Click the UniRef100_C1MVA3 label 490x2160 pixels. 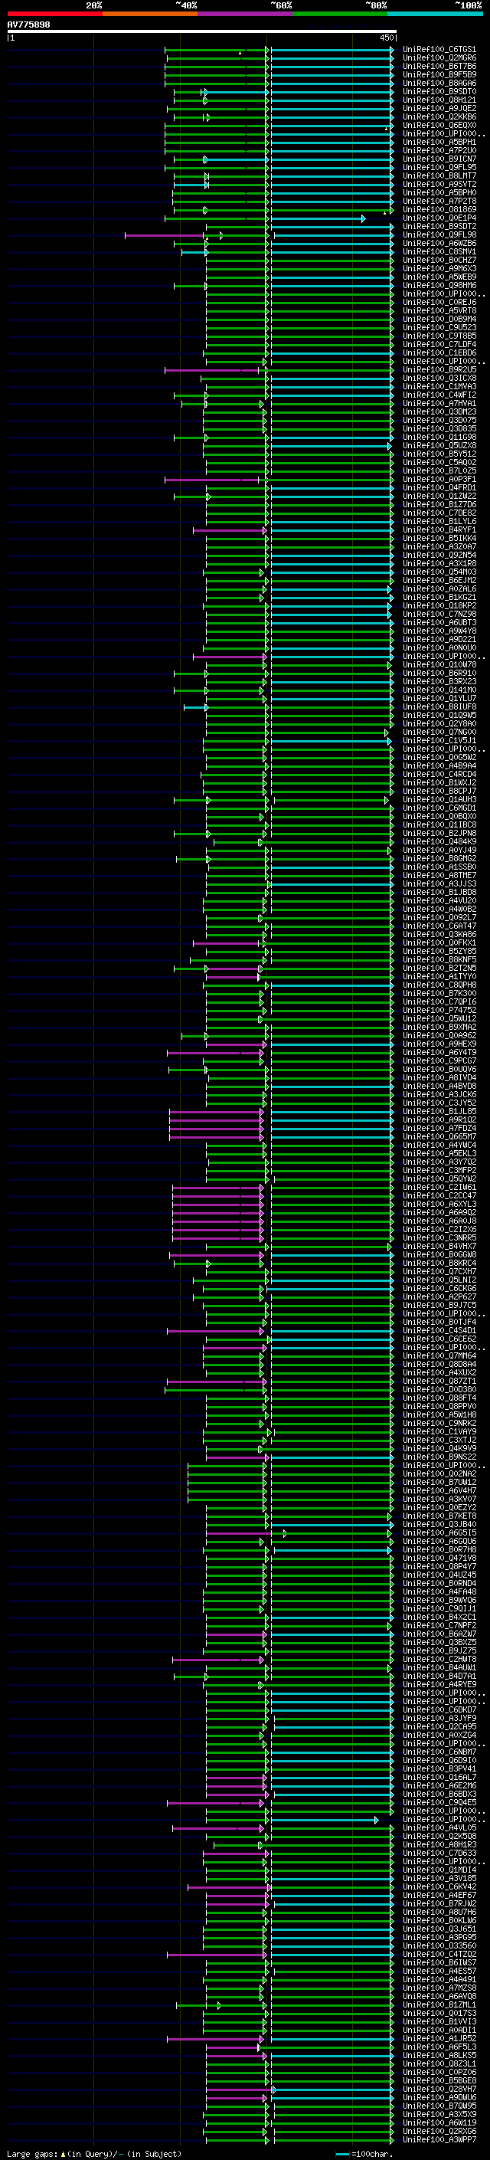[x=439, y=386]
